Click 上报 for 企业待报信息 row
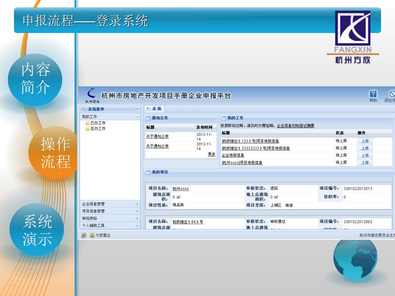Viewport: 395px width, 296px height. [x=365, y=155]
